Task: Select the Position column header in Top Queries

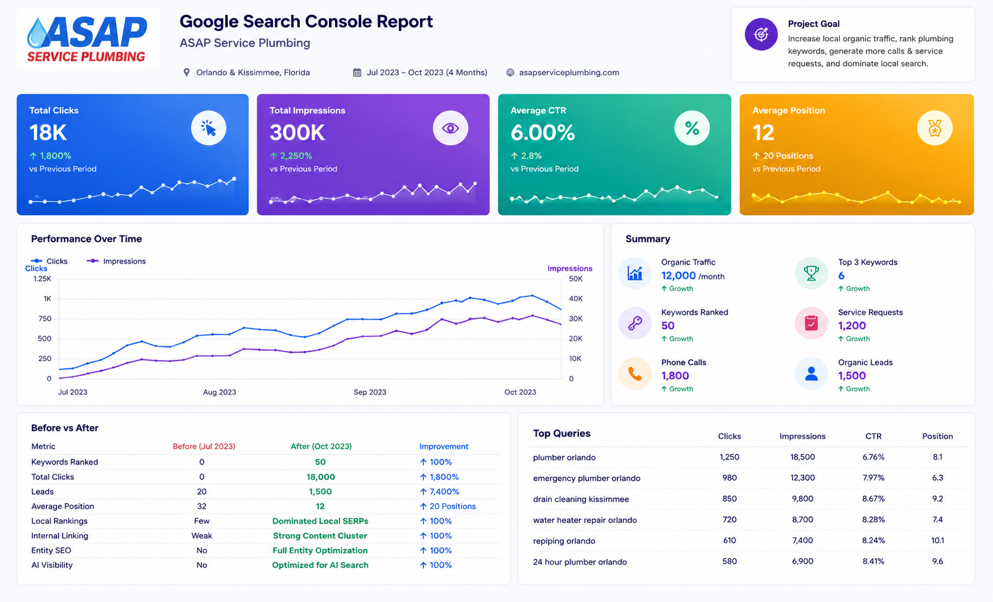Action: pyautogui.click(x=937, y=436)
